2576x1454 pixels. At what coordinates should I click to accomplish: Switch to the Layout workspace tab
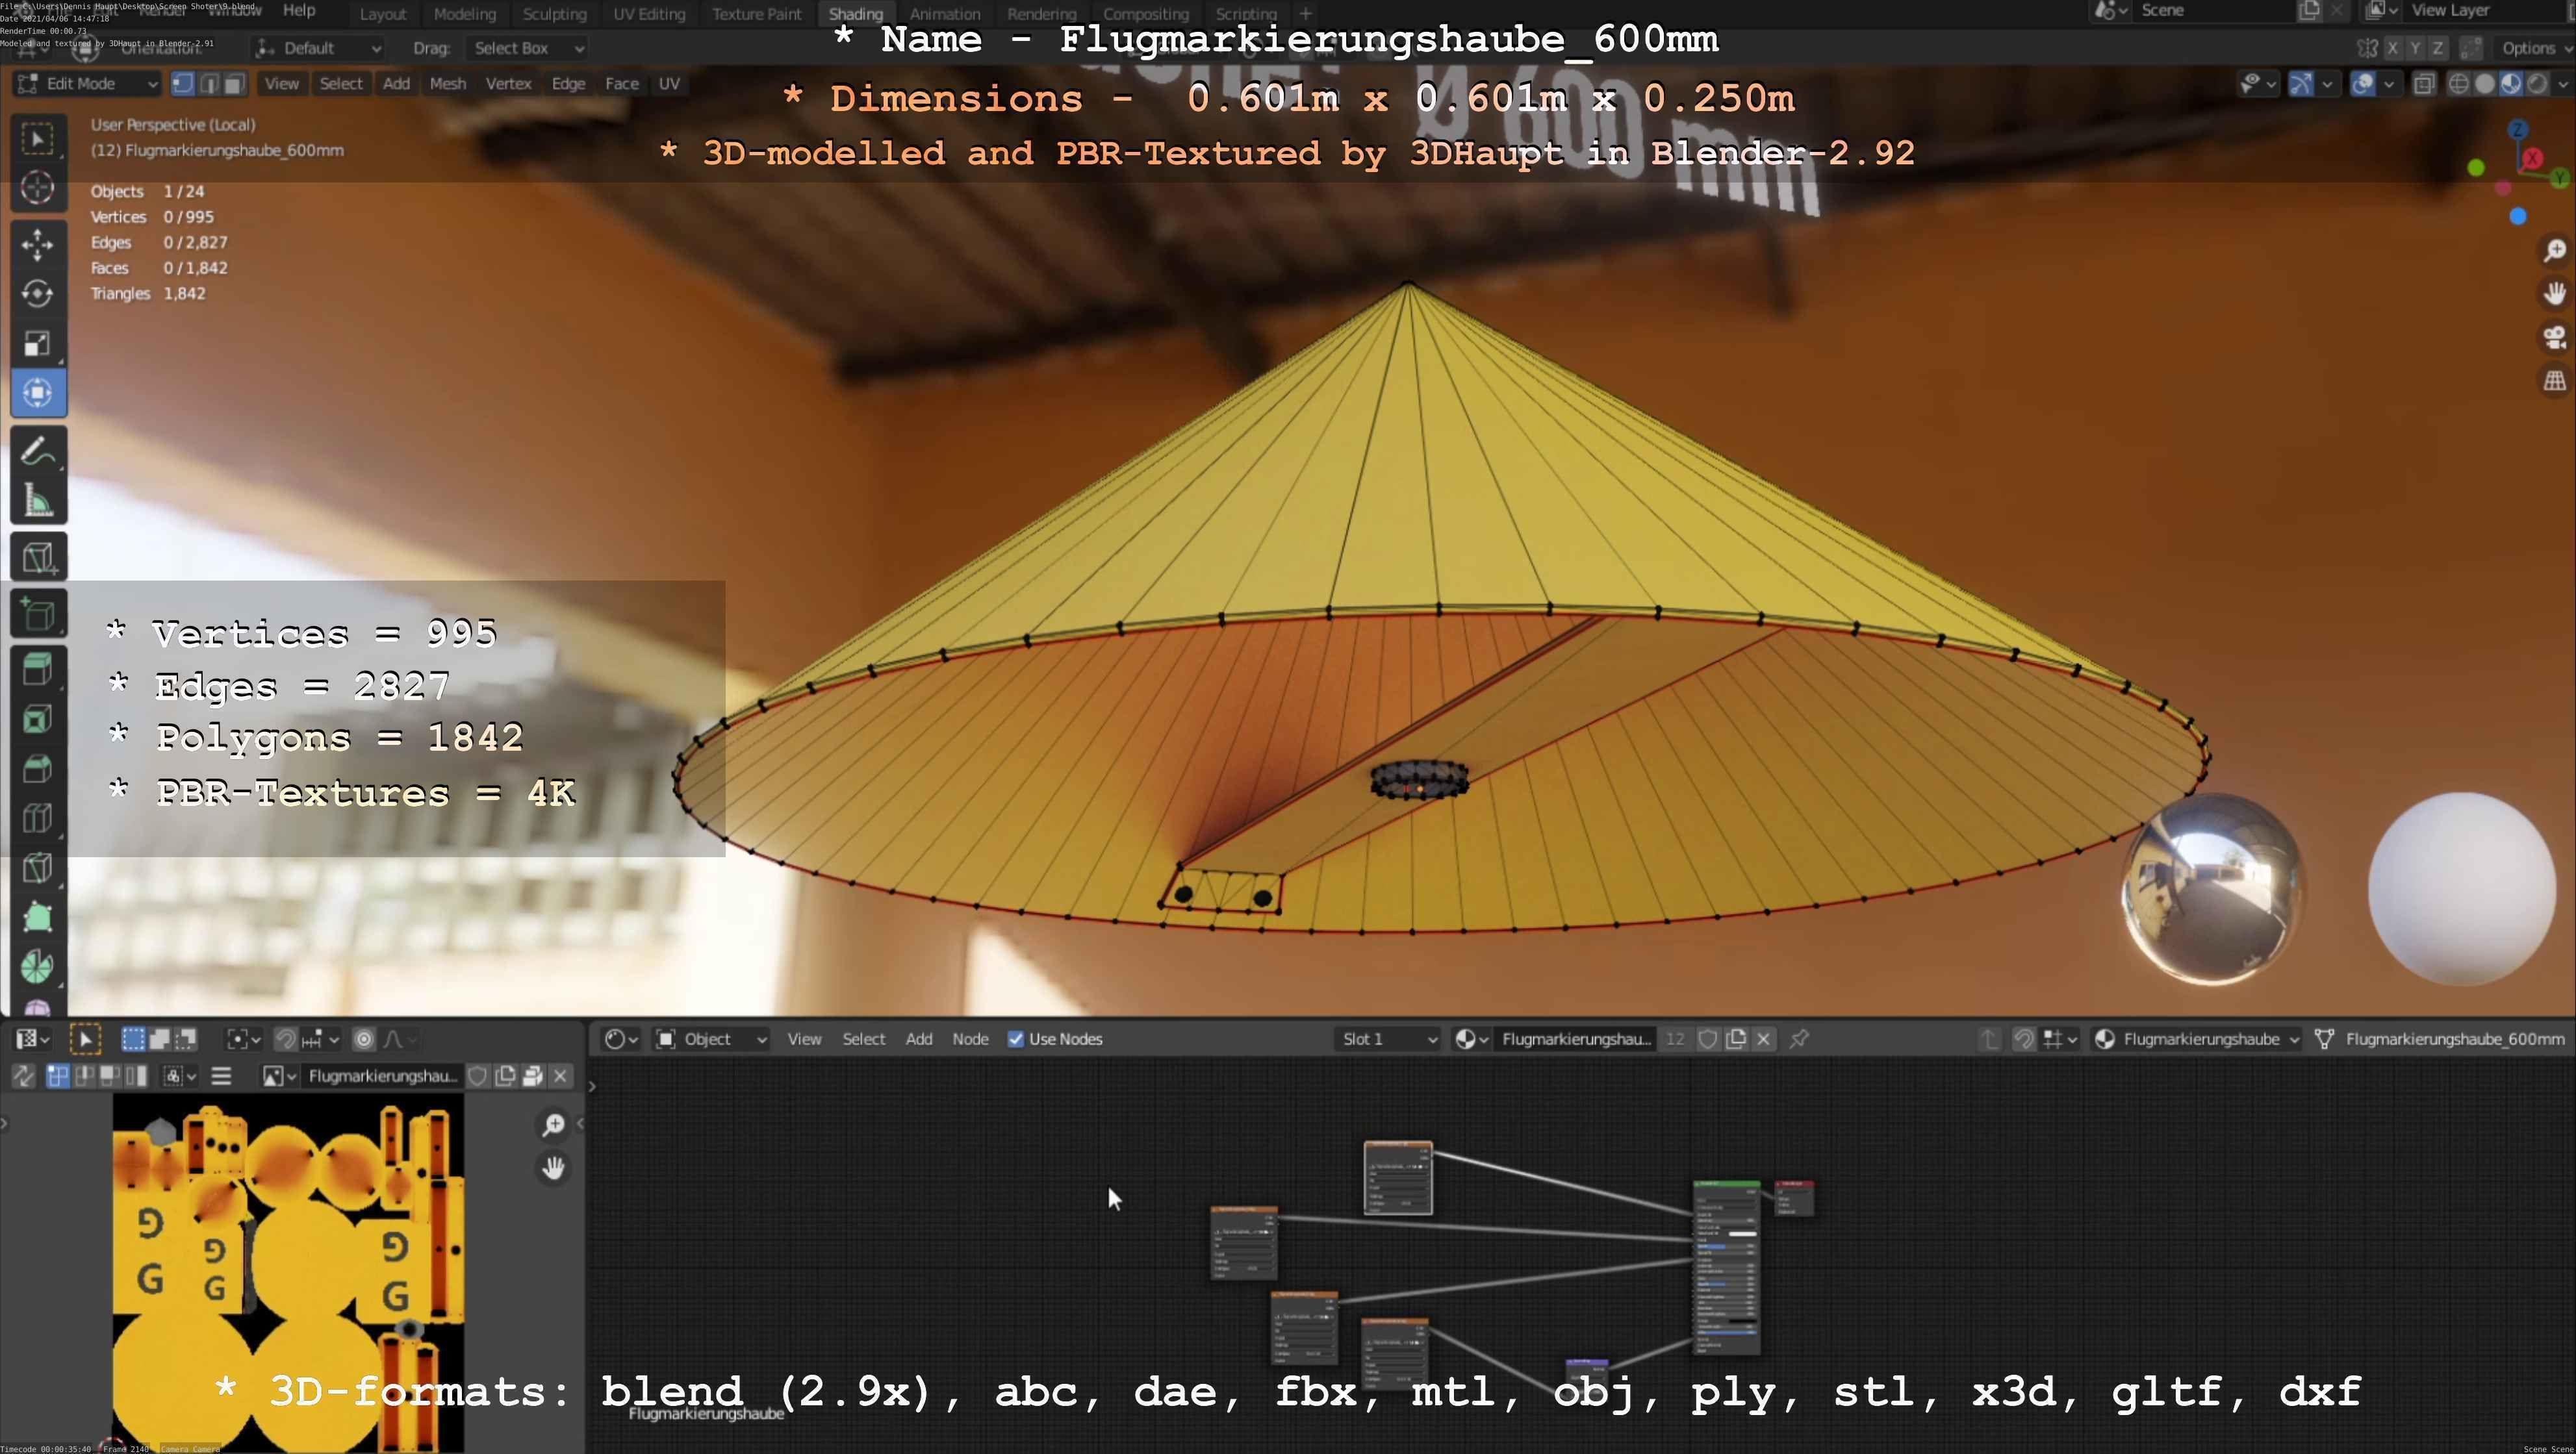(383, 14)
